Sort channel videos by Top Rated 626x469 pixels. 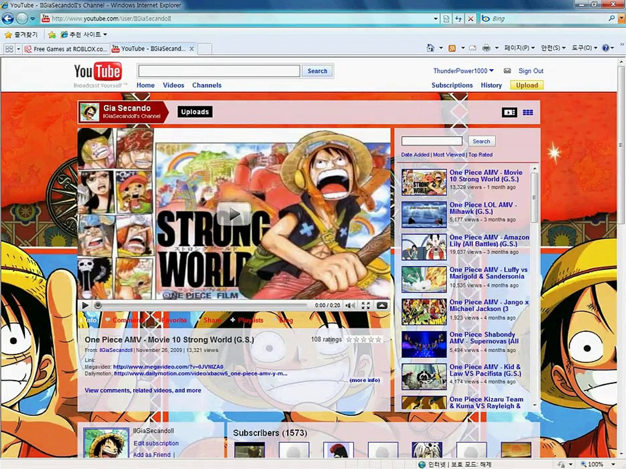[x=480, y=155]
